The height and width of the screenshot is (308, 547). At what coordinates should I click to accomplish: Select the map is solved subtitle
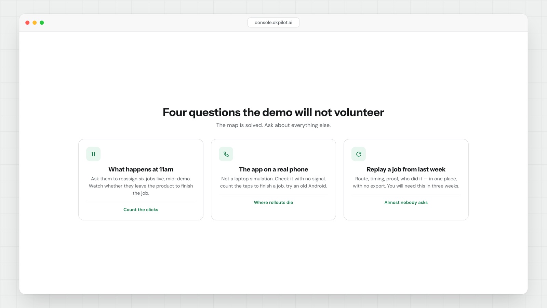(273, 125)
